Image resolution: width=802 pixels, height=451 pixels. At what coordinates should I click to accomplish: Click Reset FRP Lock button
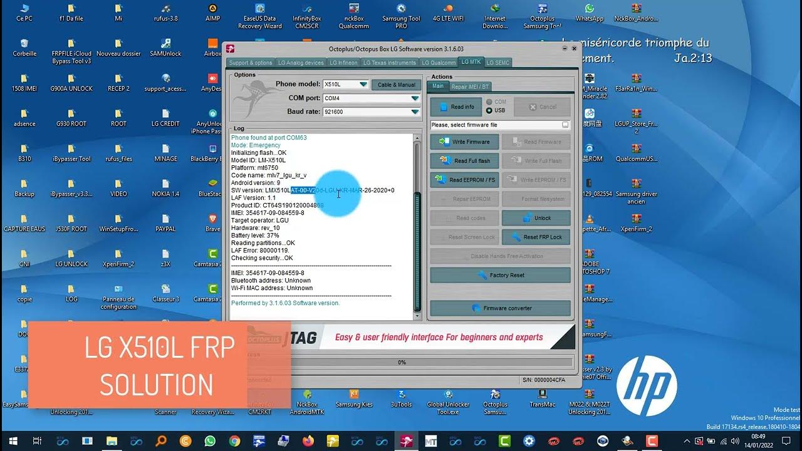click(536, 237)
